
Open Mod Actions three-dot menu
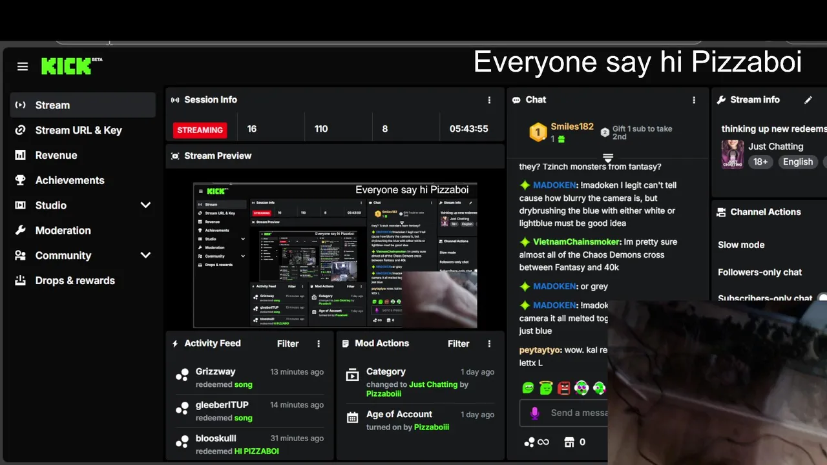click(x=489, y=344)
